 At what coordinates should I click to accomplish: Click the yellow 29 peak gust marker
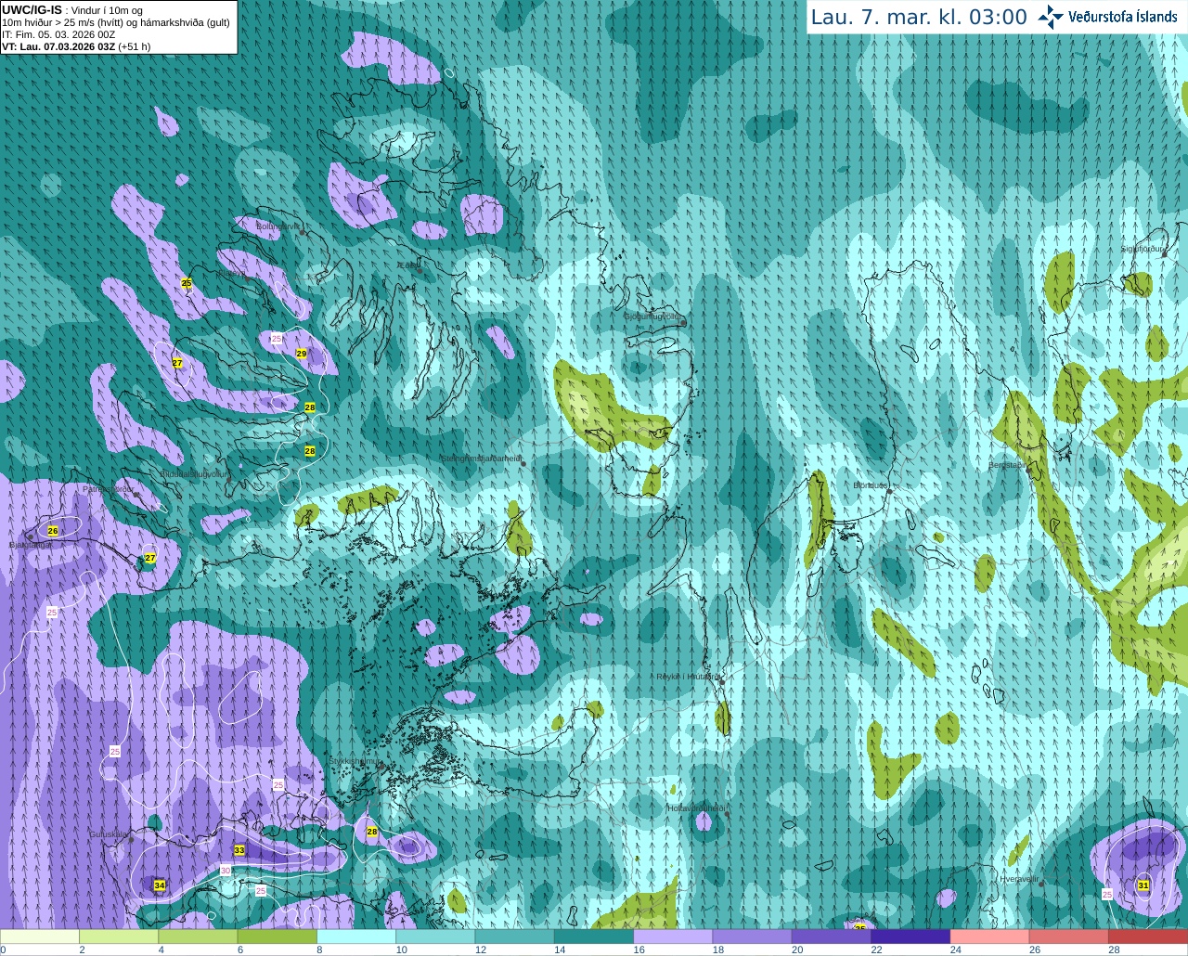click(302, 354)
